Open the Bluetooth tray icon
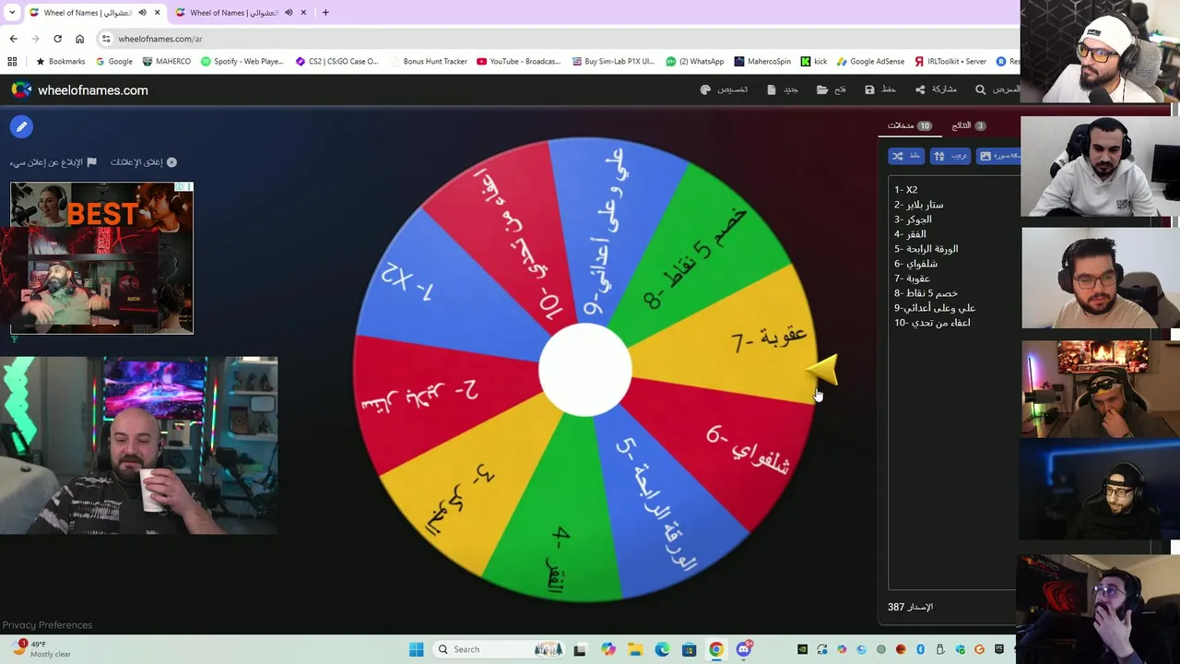1180x664 pixels. coord(920,649)
